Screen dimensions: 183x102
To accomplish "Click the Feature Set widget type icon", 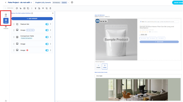I will pyautogui.click(x=17, y=24).
